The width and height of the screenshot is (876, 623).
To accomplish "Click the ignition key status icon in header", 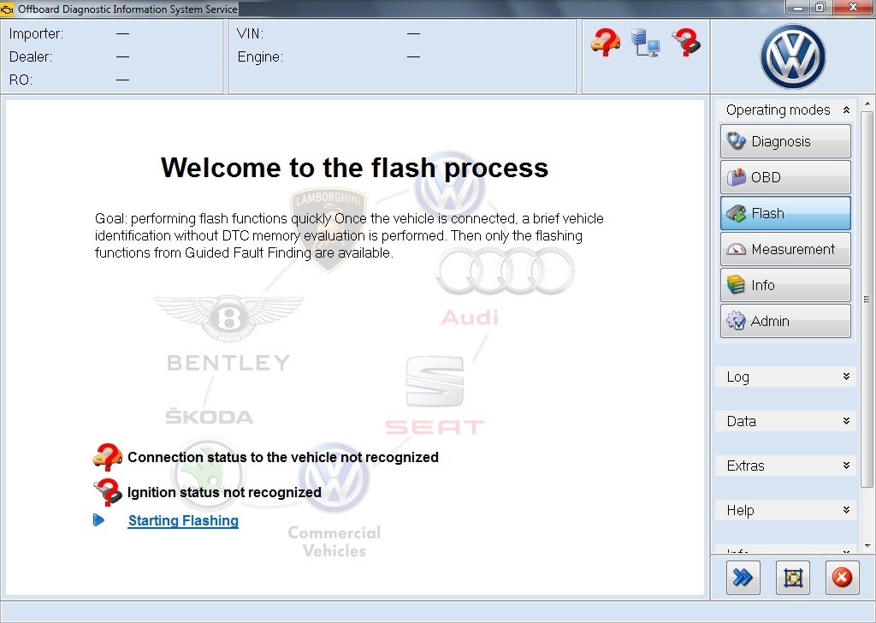I will coord(687,43).
